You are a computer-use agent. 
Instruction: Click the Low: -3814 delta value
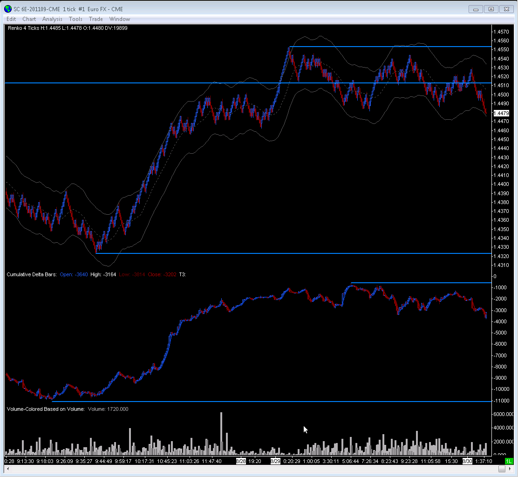coord(132,274)
